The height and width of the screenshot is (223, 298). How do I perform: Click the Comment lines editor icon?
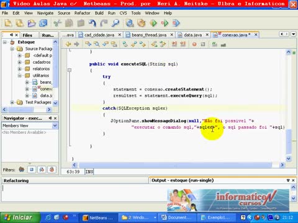point(214,44)
